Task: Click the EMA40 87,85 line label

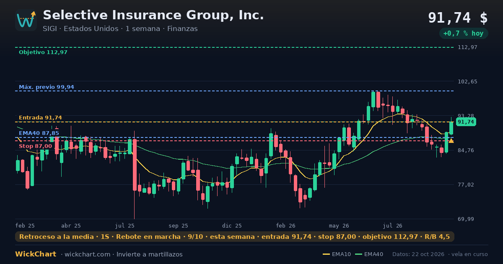Action: [x=39, y=133]
